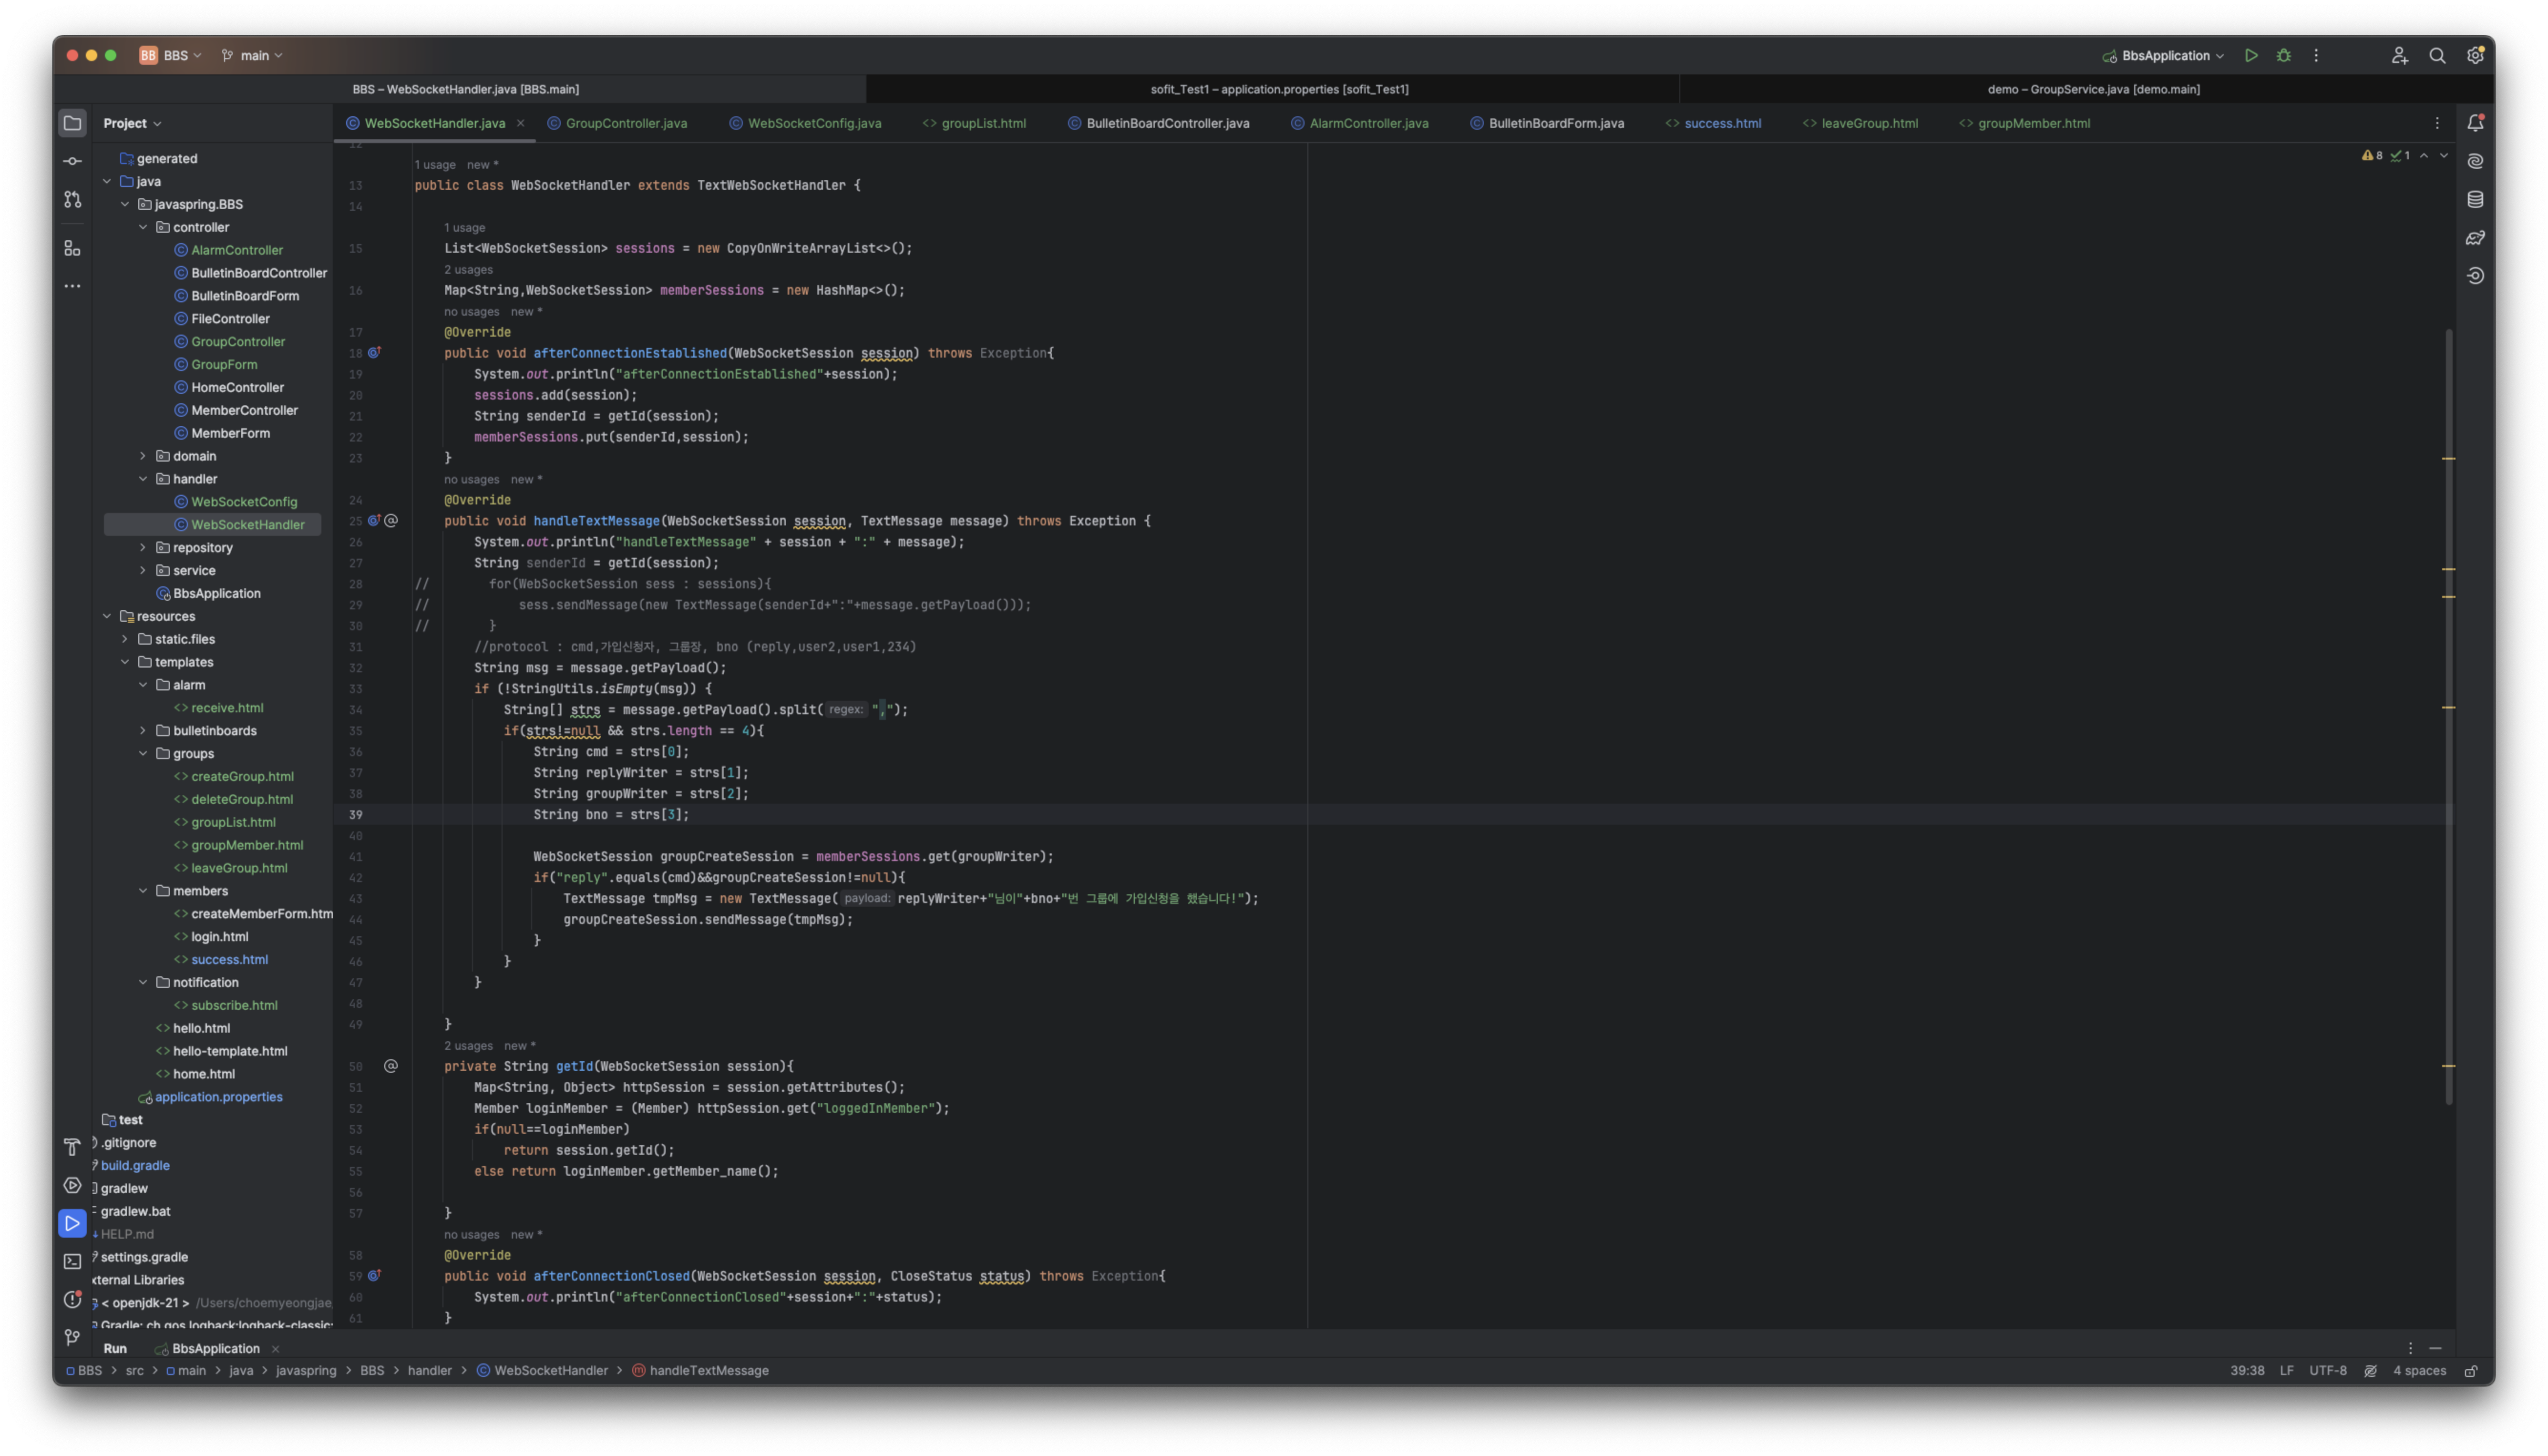Expand the service package
This screenshot has height=1456, width=2548.
tap(143, 571)
